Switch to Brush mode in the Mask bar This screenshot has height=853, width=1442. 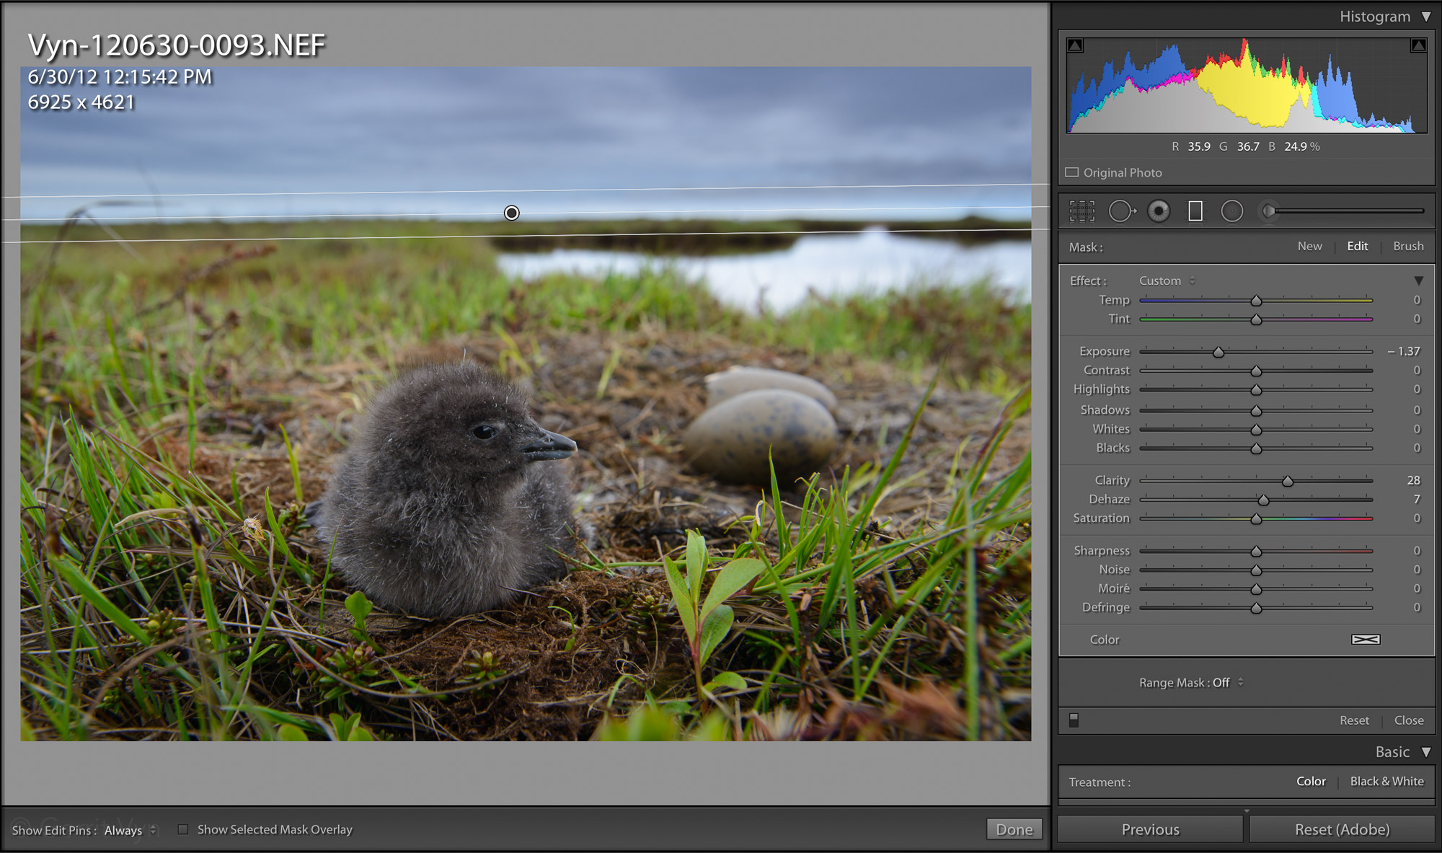click(x=1407, y=247)
